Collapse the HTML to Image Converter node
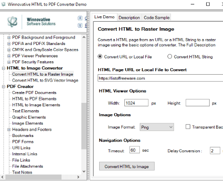 click(x=3, y=68)
